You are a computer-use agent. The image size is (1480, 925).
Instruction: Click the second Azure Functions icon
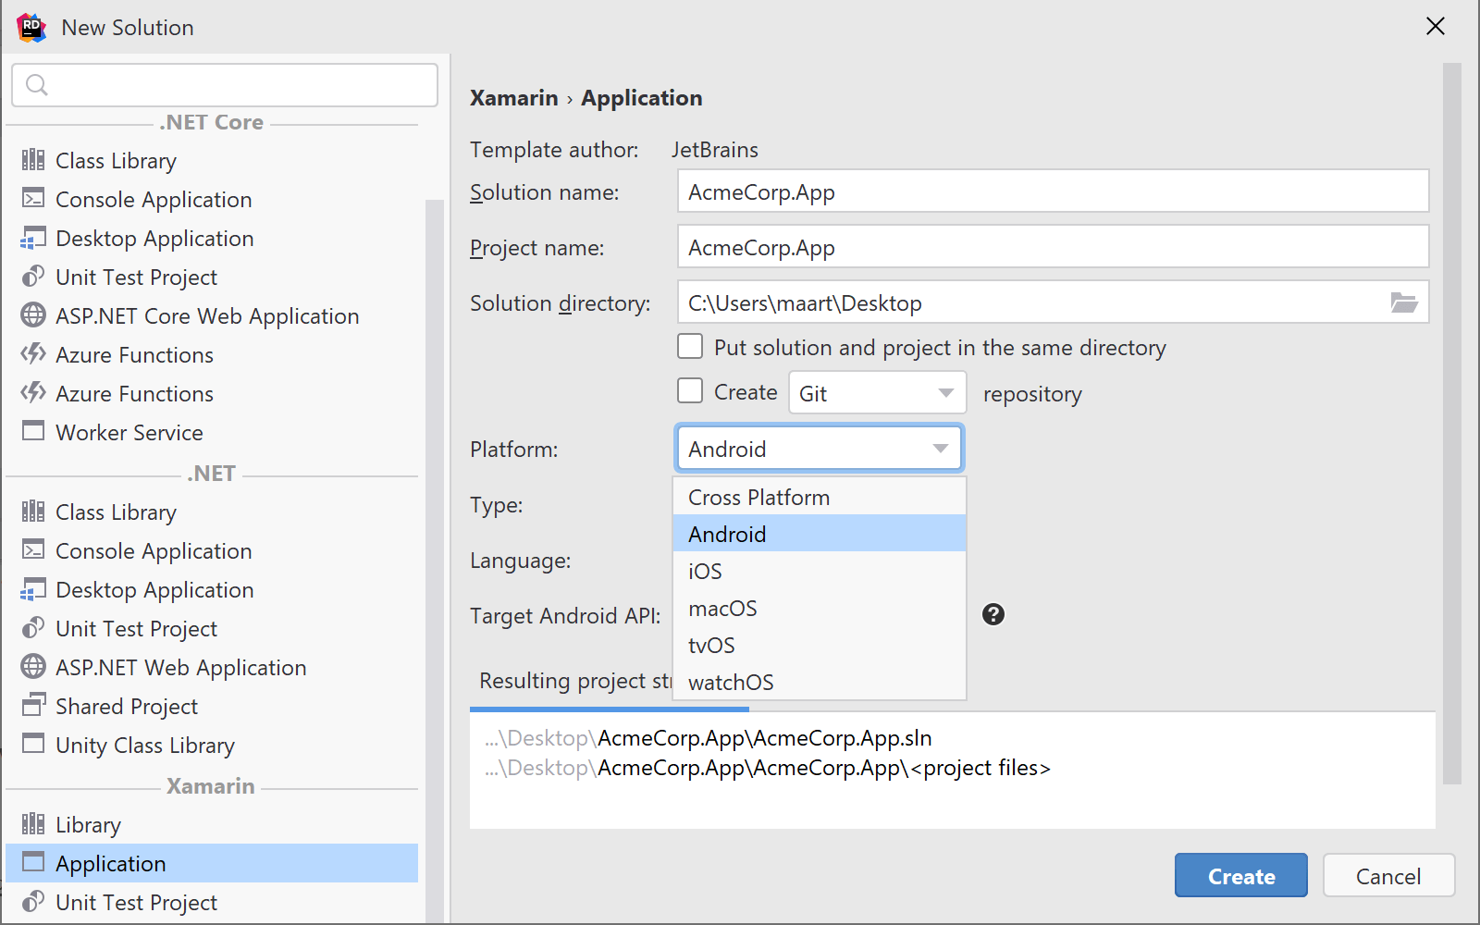pos(33,393)
